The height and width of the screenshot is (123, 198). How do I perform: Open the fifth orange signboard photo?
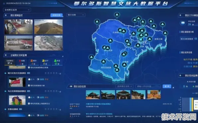click(154, 94)
